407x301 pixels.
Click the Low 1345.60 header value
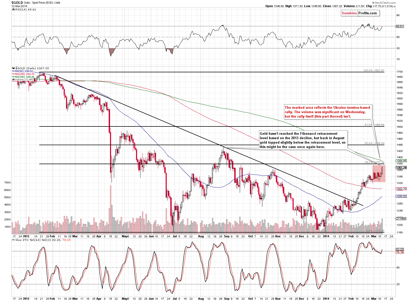click(313, 6)
